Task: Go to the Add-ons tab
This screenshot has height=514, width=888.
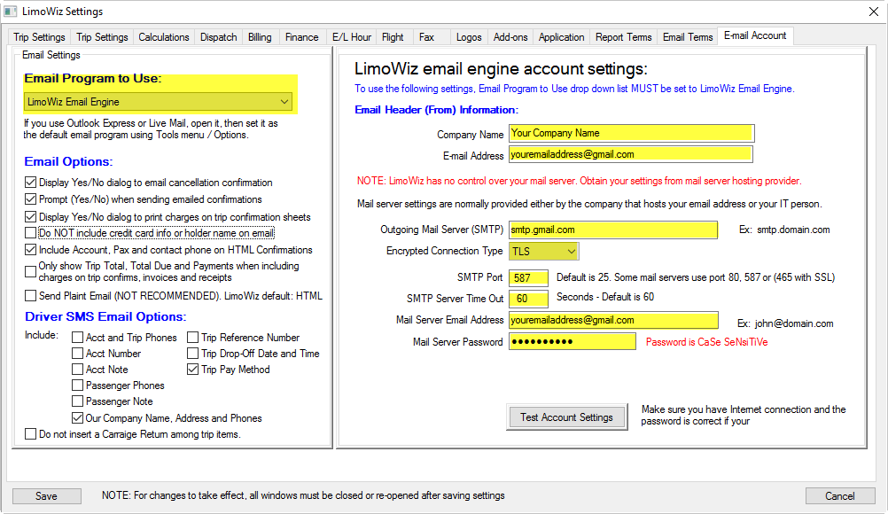Action: [x=510, y=37]
